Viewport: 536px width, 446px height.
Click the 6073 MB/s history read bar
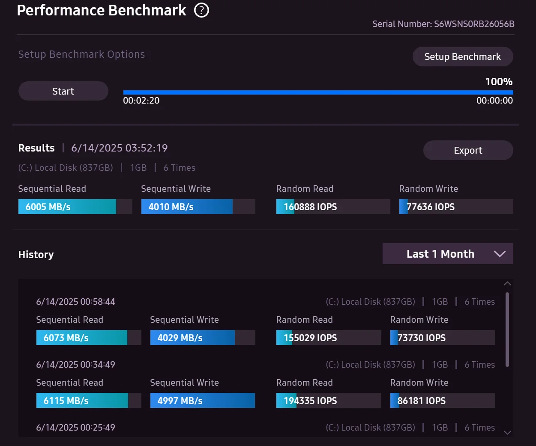88,338
